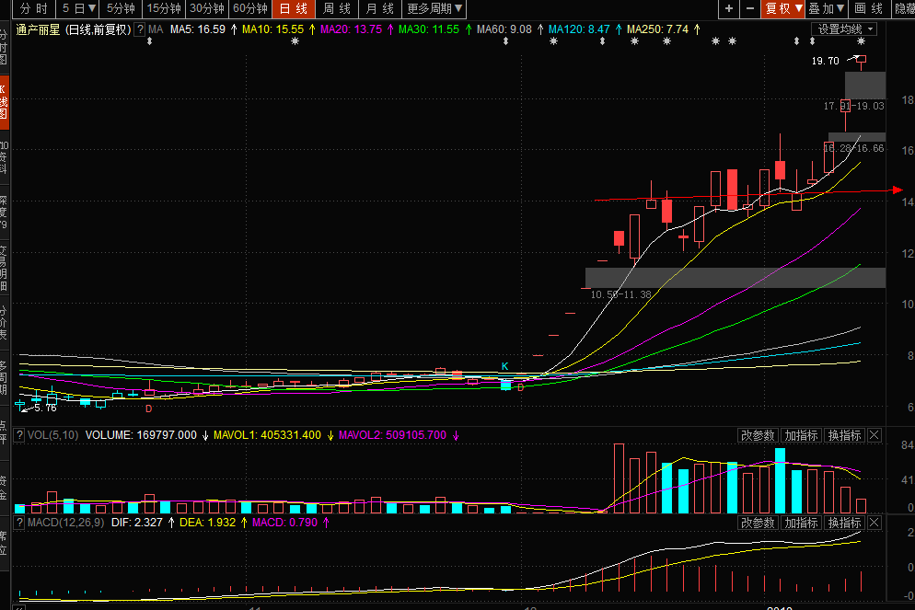Click the 通产丽星 stock title
Image resolution: width=915 pixels, height=610 pixels.
point(38,29)
